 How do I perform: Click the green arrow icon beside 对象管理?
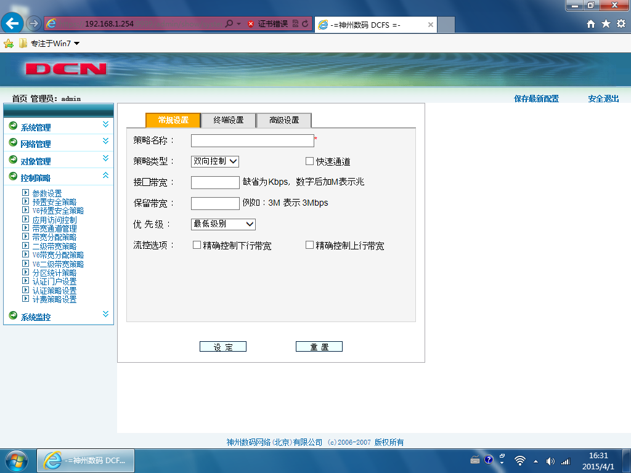click(x=13, y=160)
